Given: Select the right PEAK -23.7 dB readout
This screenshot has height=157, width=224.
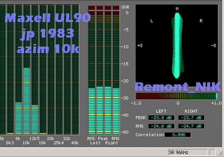Looking at the screenshot, I should 191,118.
